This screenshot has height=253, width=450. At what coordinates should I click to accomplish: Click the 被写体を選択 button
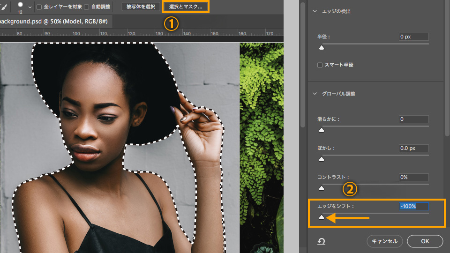(x=141, y=7)
